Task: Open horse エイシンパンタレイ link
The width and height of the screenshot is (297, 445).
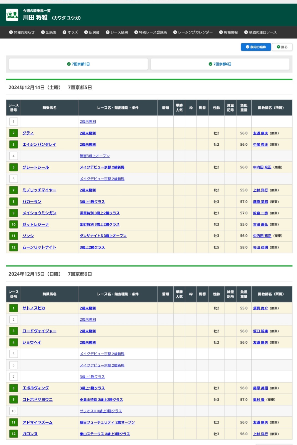Action: (39, 145)
